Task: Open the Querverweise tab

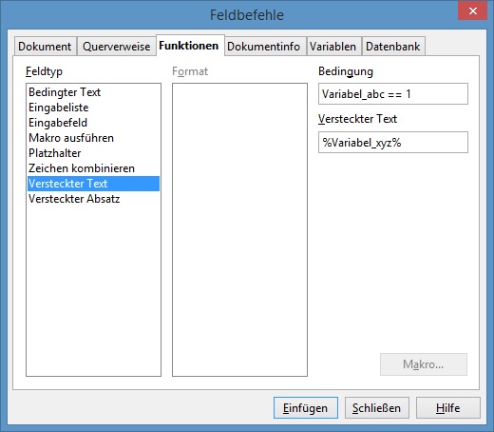Action: (116, 47)
